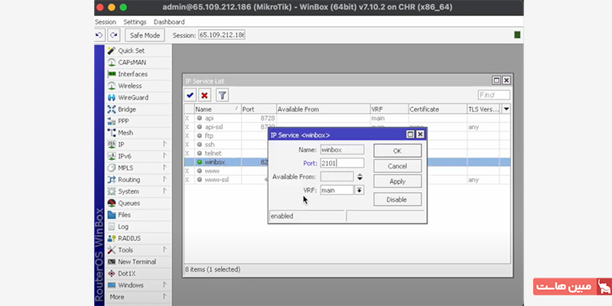This screenshot has width=612, height=306.
Task: Expand the Tools submenu
Action: click(138, 250)
